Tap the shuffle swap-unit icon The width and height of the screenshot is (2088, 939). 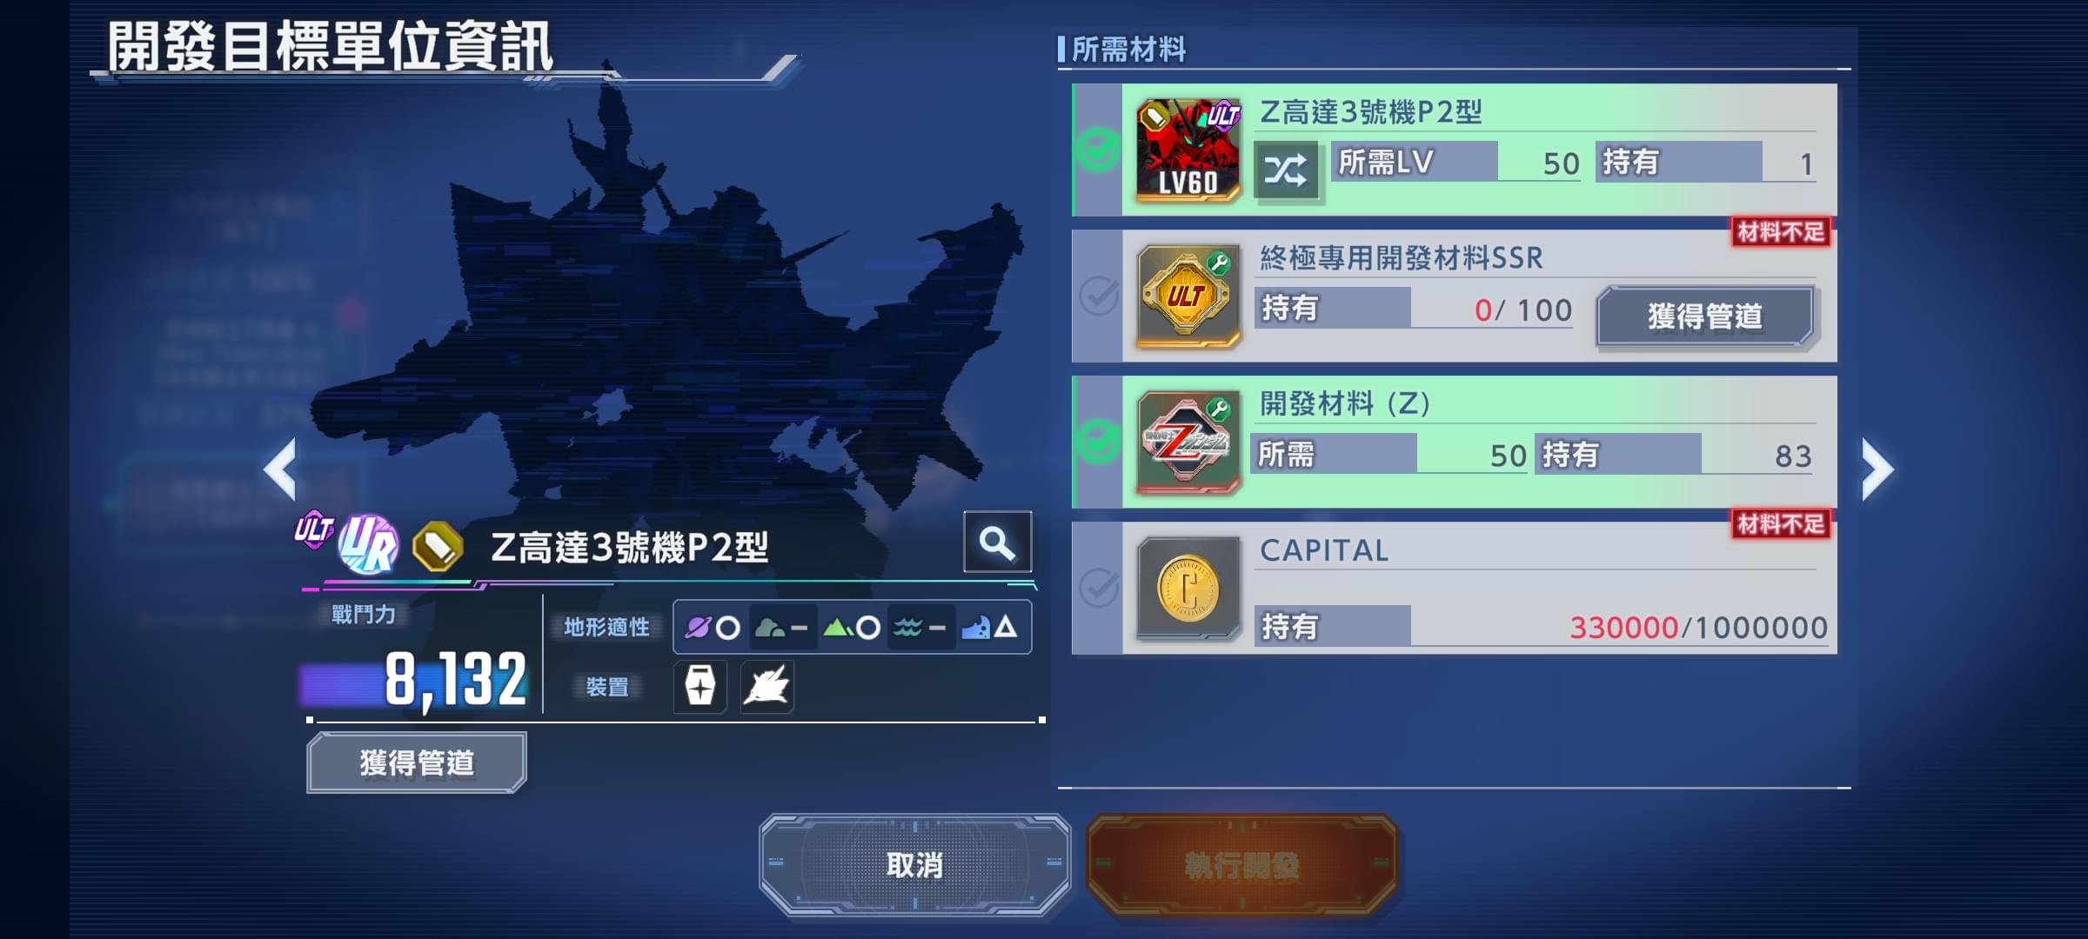click(1286, 170)
